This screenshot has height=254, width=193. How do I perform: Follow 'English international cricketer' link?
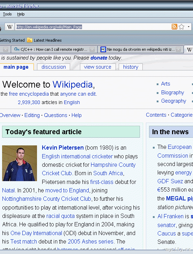[77, 156]
